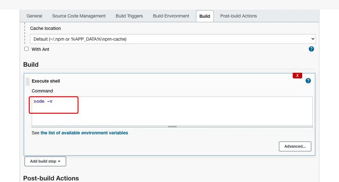
Task: Go to the Build Triggers tab
Action: [129, 16]
